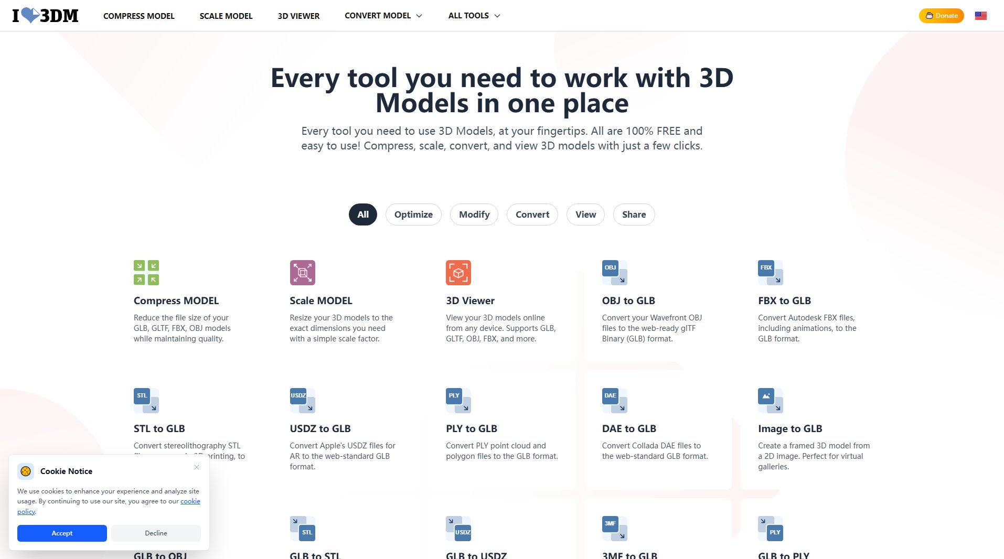Click the orange 3D Viewer cube icon
1004x559 pixels.
pyautogui.click(x=458, y=273)
